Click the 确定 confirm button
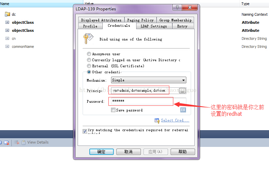269x173 pixels. pos(101,152)
